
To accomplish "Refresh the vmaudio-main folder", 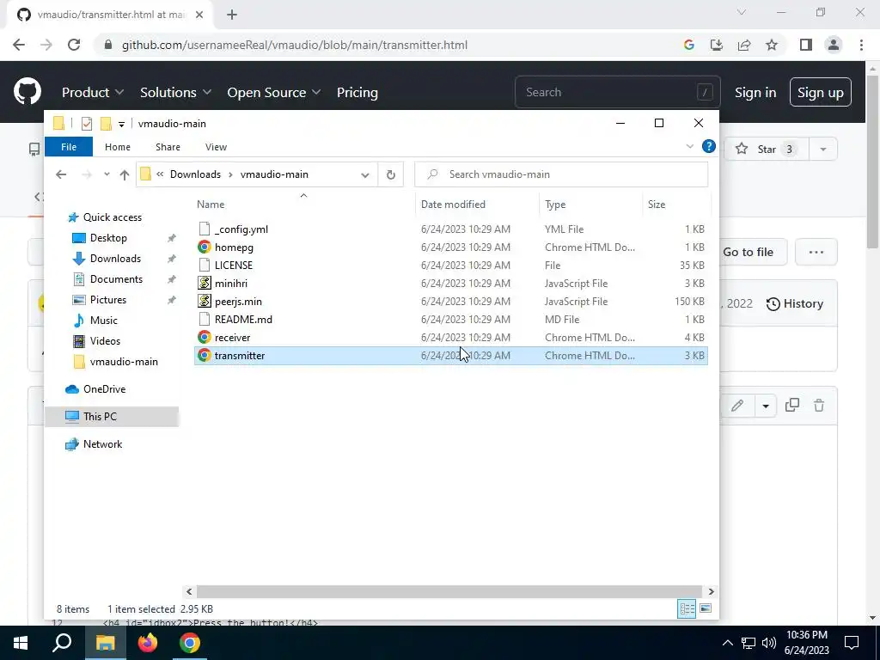I will click(x=391, y=174).
